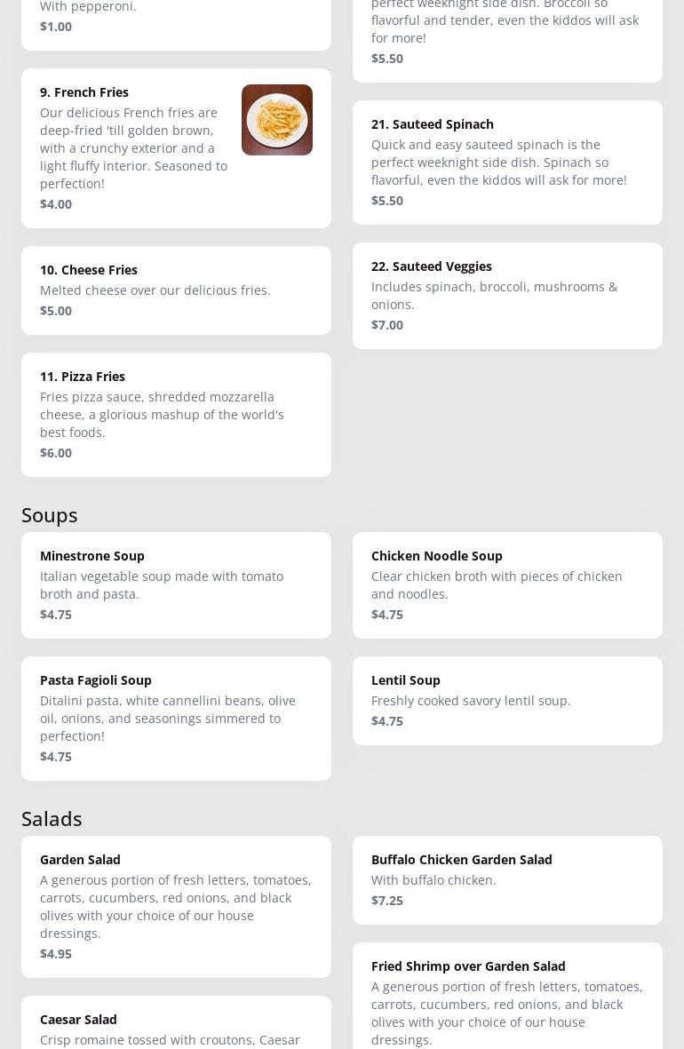Select 22. Sauteed Veggies item
The width and height of the screenshot is (684, 1049).
506,295
